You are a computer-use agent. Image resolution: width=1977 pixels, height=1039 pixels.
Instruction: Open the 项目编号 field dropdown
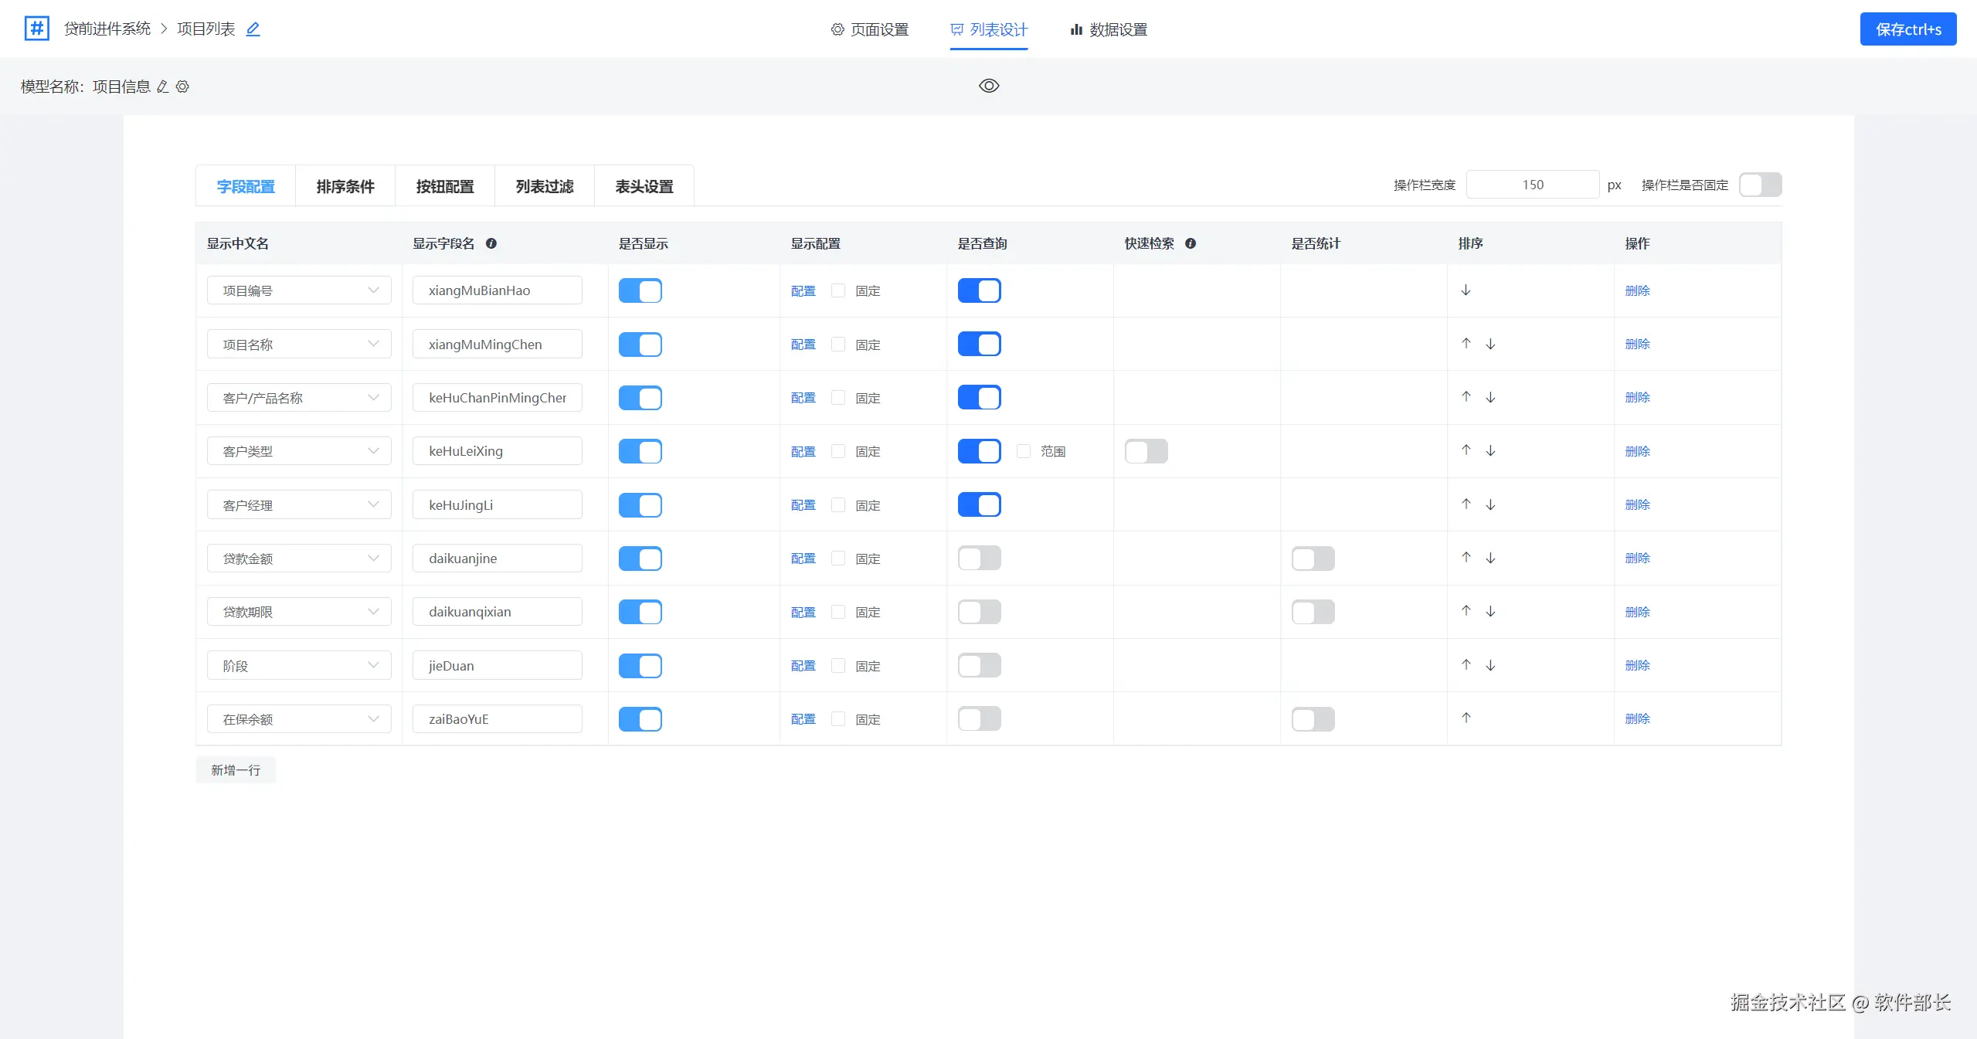tap(299, 290)
